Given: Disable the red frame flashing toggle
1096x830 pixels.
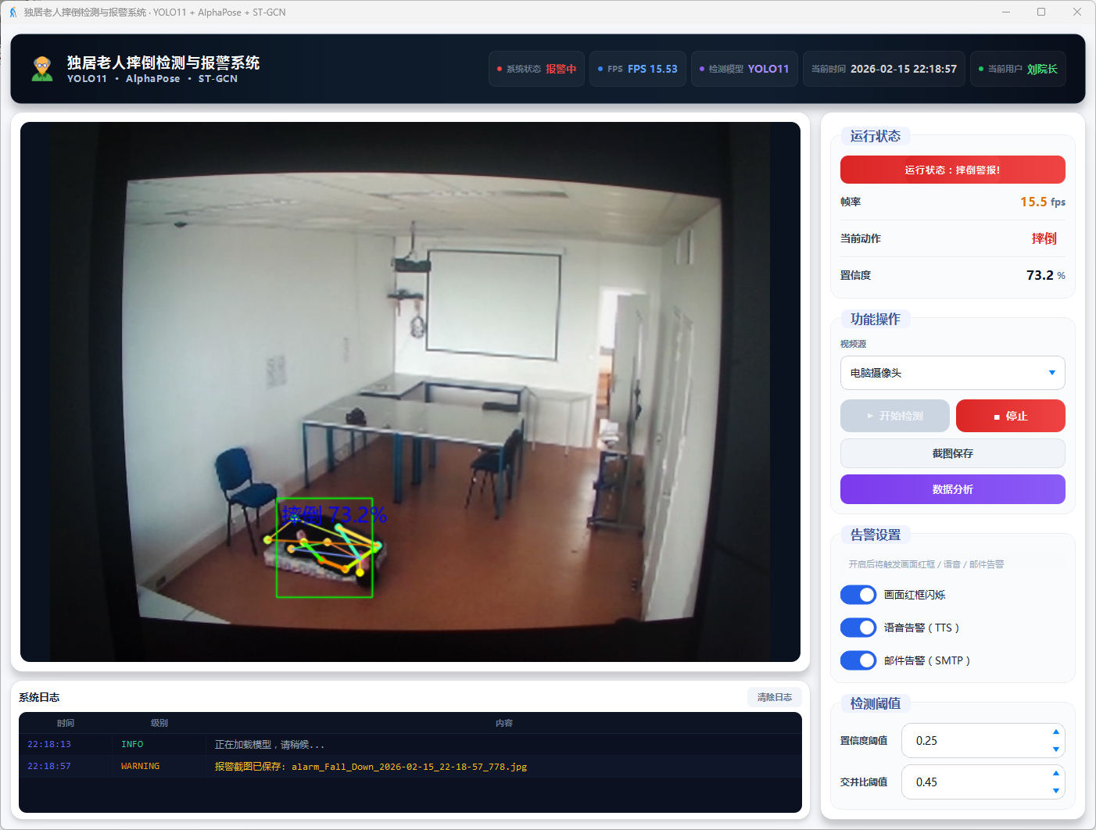Looking at the screenshot, I should tap(858, 595).
